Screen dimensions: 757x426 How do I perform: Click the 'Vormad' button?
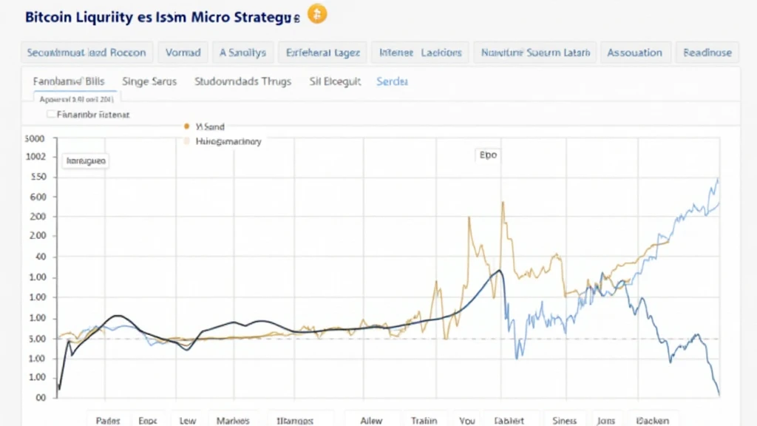pos(183,53)
